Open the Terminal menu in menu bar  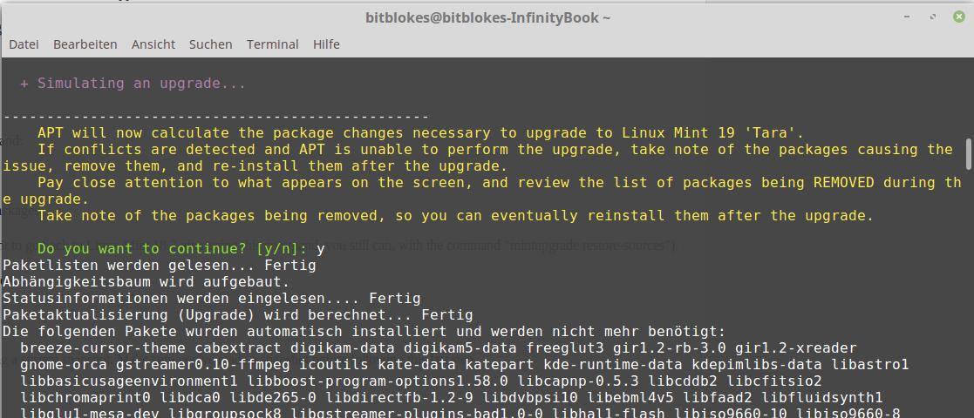(x=273, y=44)
